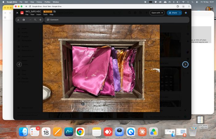Image resolution: width=216 pixels, height=139 pixels.
Task: Reset zoom with the magnifier icon
Action: click(x=35, y=20)
